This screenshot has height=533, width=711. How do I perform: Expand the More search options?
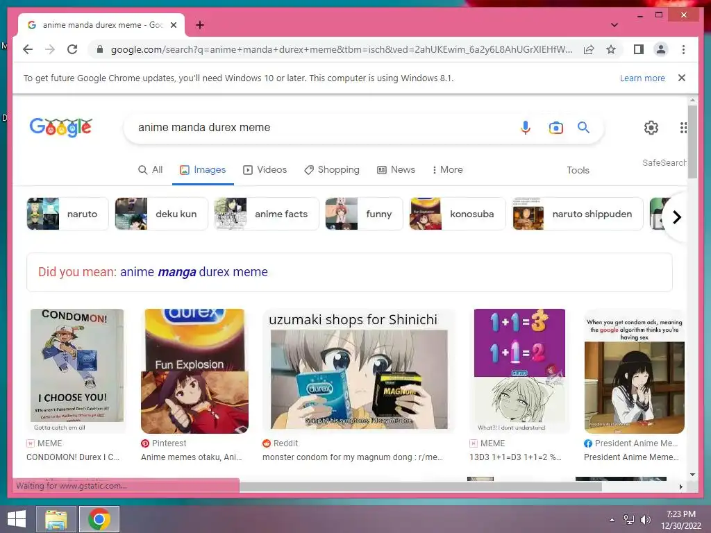pyautogui.click(x=447, y=169)
